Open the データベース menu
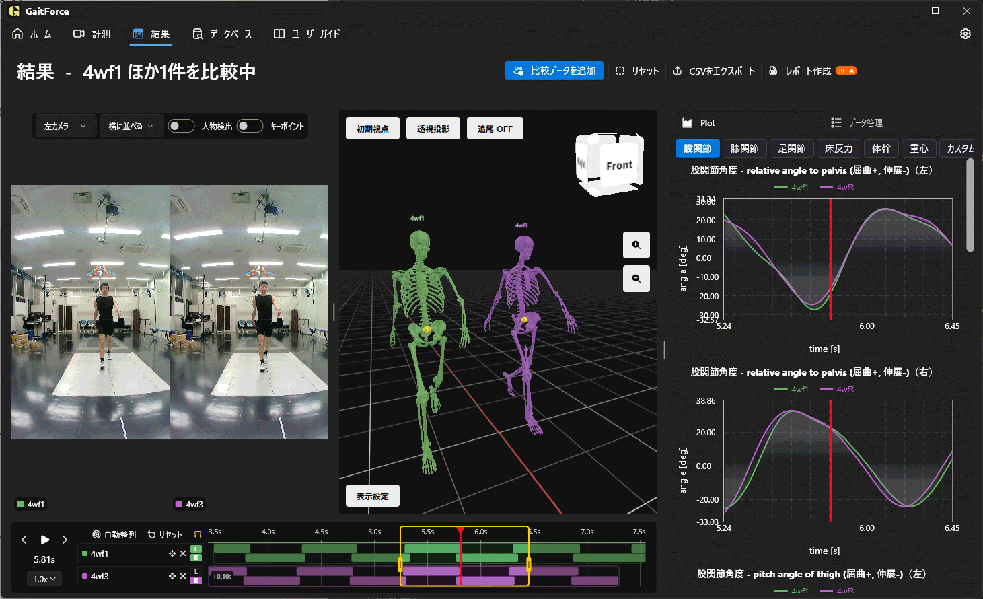The height and width of the screenshot is (599, 983). (x=222, y=34)
